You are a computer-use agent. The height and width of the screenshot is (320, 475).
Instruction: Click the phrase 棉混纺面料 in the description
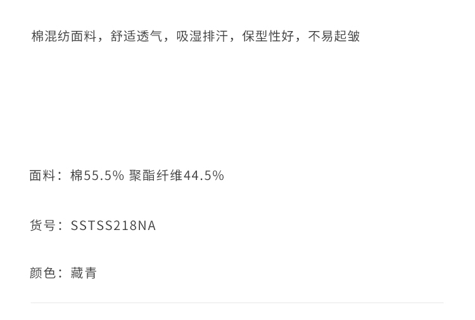point(64,36)
